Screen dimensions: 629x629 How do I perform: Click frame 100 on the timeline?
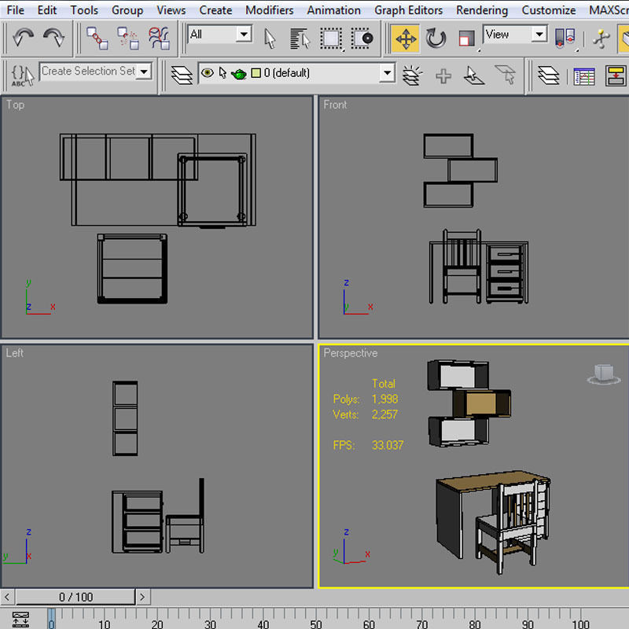coord(580,623)
